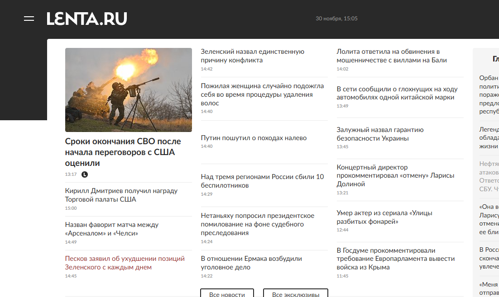Open the hamburger menu

(29, 19)
